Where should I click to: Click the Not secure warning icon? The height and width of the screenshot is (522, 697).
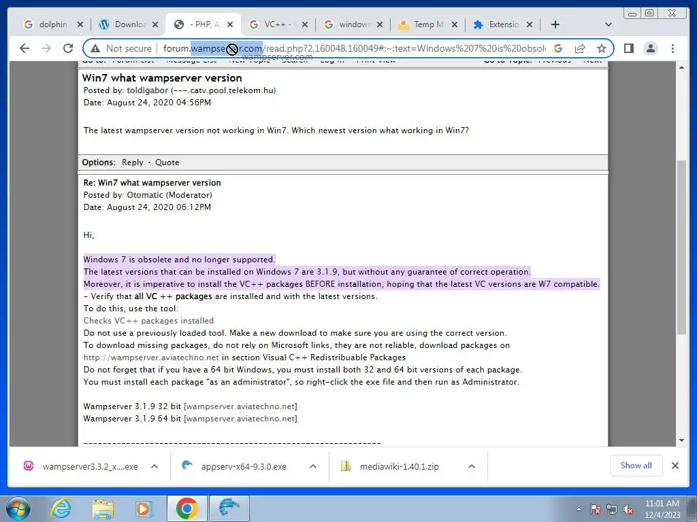95,48
